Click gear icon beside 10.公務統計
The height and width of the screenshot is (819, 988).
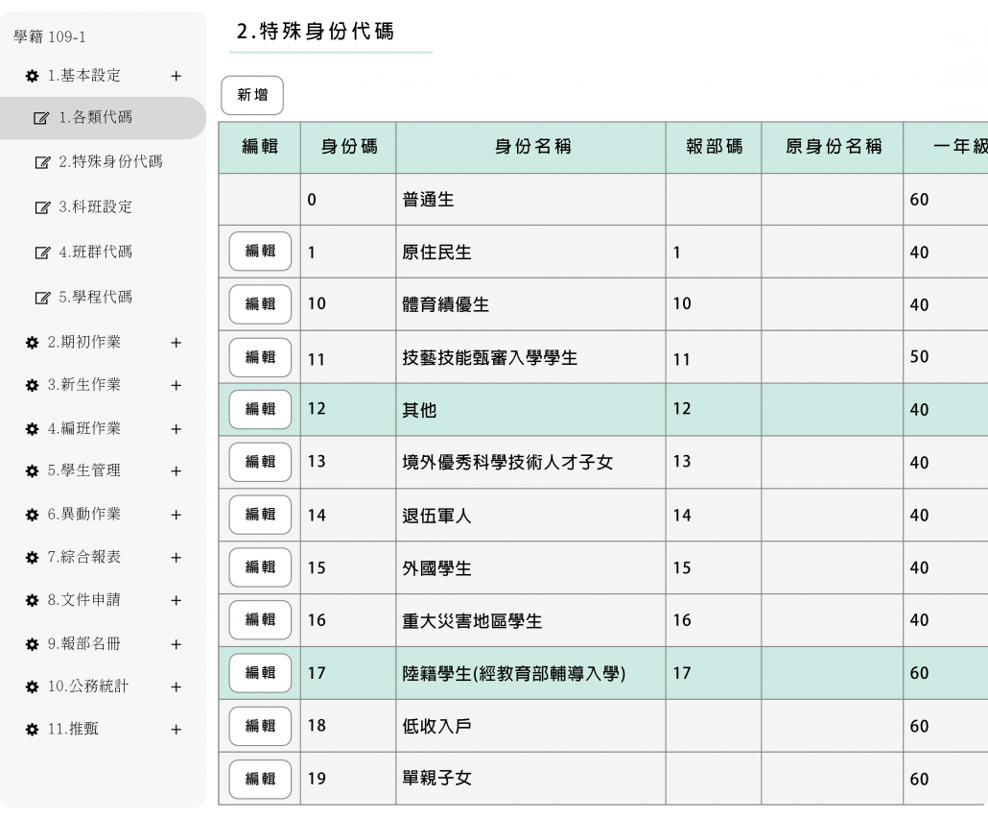33,687
